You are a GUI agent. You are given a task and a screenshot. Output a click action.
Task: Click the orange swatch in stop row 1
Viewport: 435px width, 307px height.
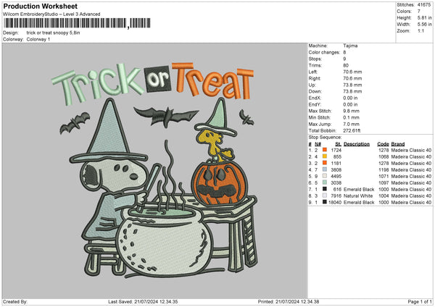tap(324, 150)
